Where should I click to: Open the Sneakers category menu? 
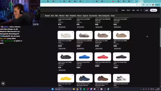pos(73,16)
